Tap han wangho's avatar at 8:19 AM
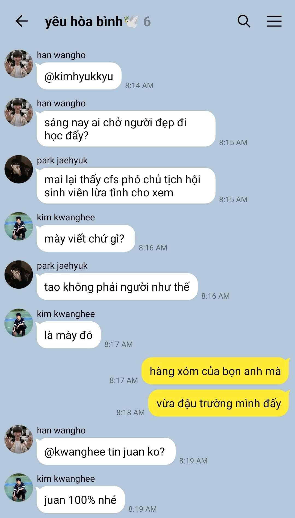 [x=19, y=439]
